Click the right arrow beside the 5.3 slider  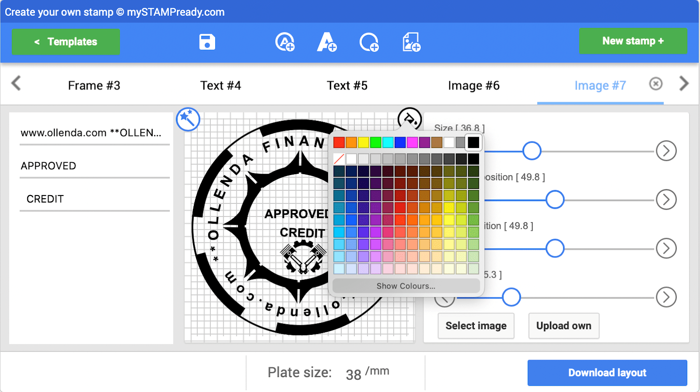(666, 297)
